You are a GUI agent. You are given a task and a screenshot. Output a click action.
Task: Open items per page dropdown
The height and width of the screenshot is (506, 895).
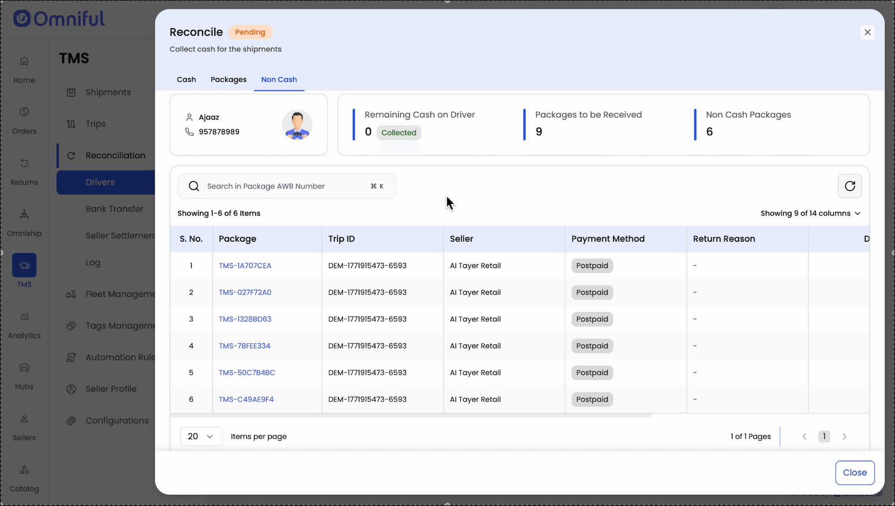(201, 437)
